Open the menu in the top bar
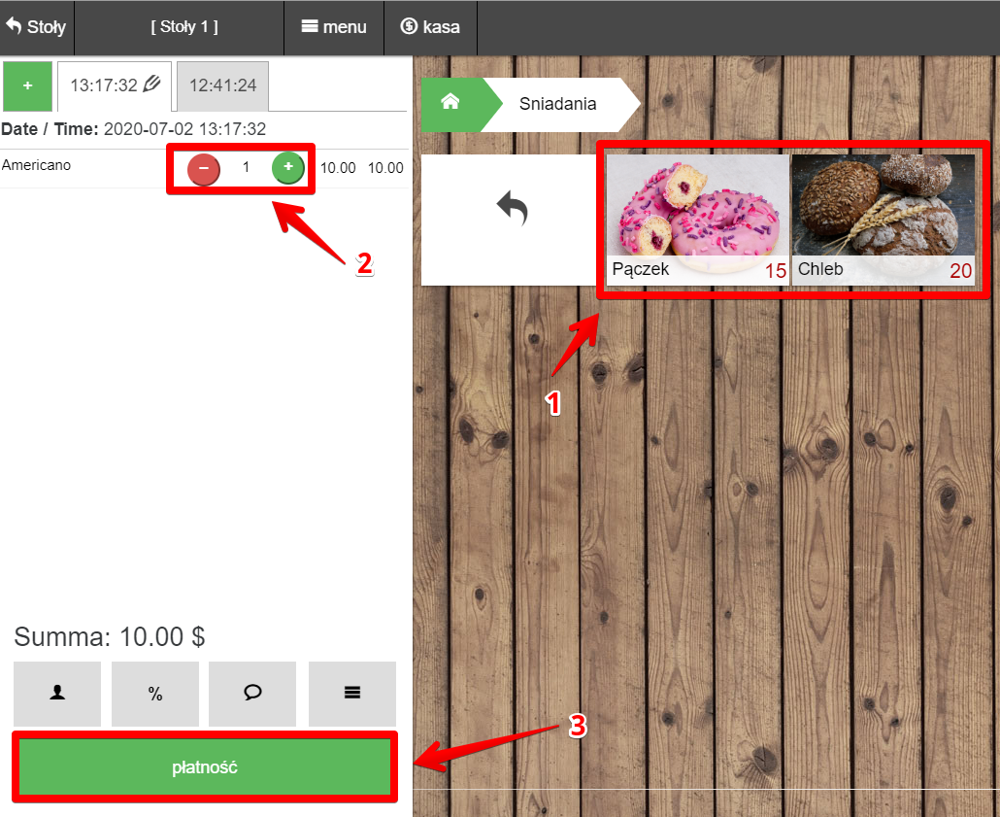Screen dimensions: 1000x817 (334, 27)
